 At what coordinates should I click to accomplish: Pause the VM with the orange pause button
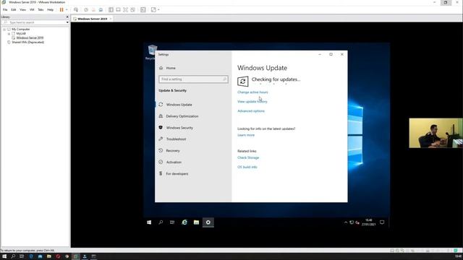click(61, 9)
